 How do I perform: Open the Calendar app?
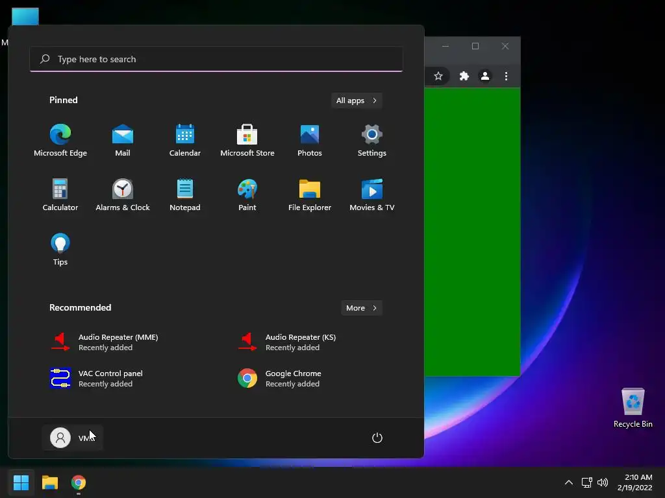[185, 141]
